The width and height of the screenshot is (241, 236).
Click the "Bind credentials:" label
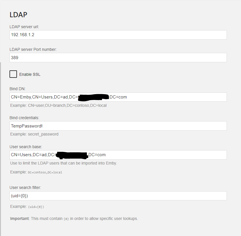[x=24, y=118]
